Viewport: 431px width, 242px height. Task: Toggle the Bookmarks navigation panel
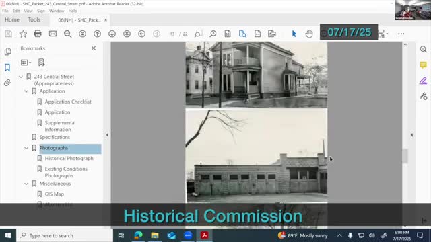coord(7,67)
